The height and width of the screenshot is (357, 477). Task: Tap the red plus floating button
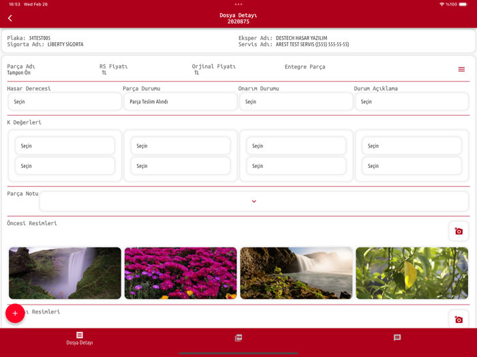pyautogui.click(x=15, y=313)
